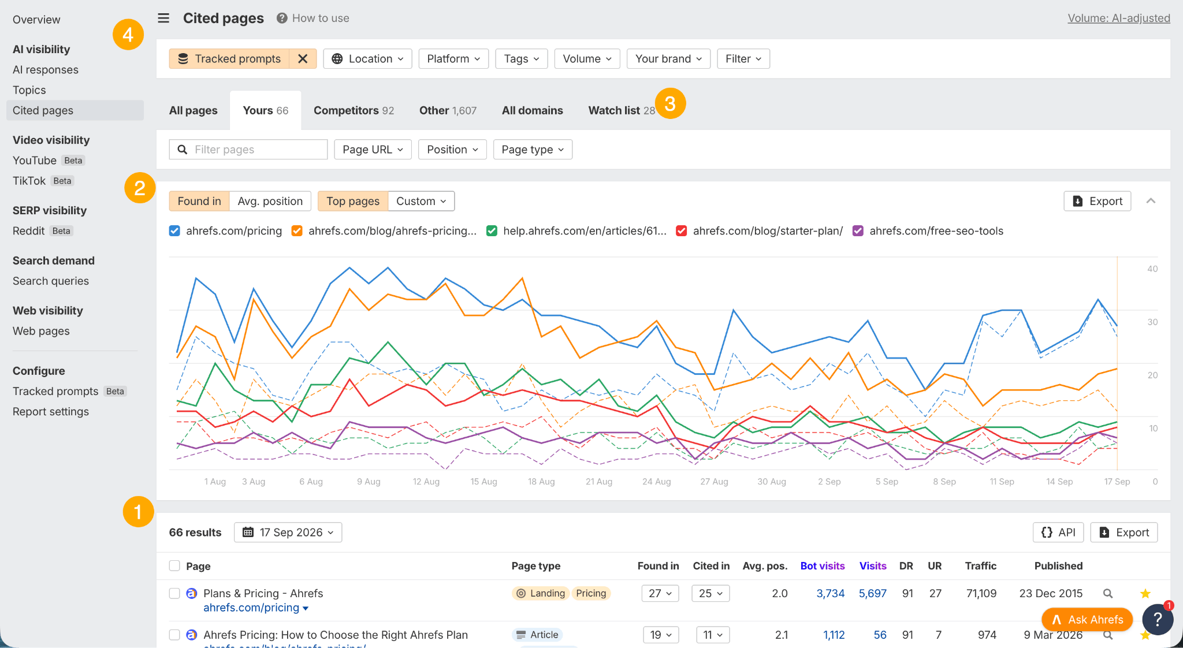Open Report settings in sidebar

(51, 412)
